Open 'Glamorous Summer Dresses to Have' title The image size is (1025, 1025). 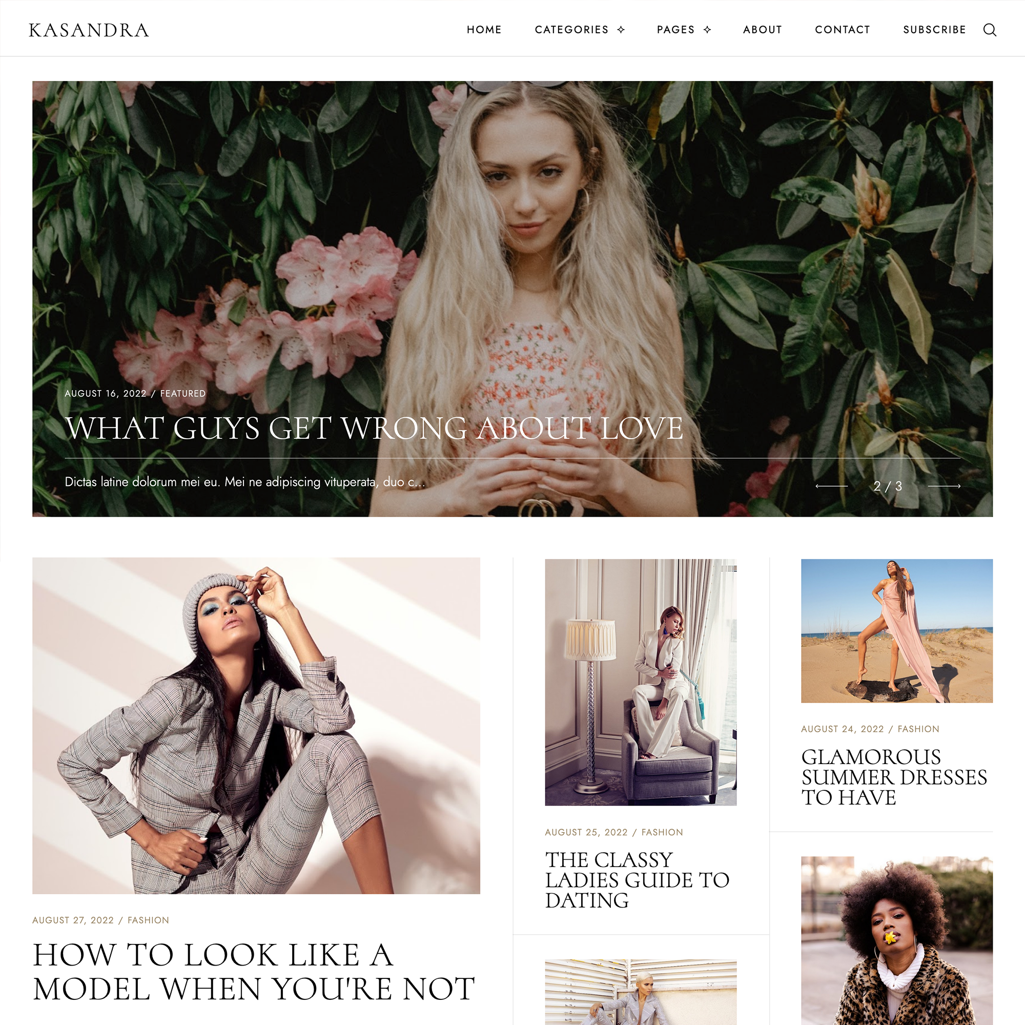point(894,777)
